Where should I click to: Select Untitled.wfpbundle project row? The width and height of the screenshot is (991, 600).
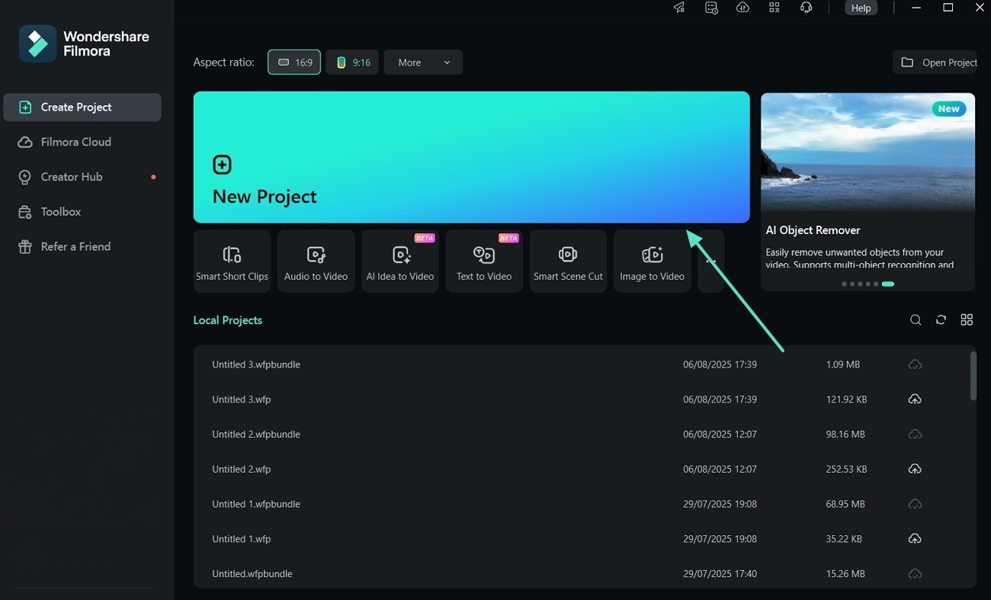581,573
